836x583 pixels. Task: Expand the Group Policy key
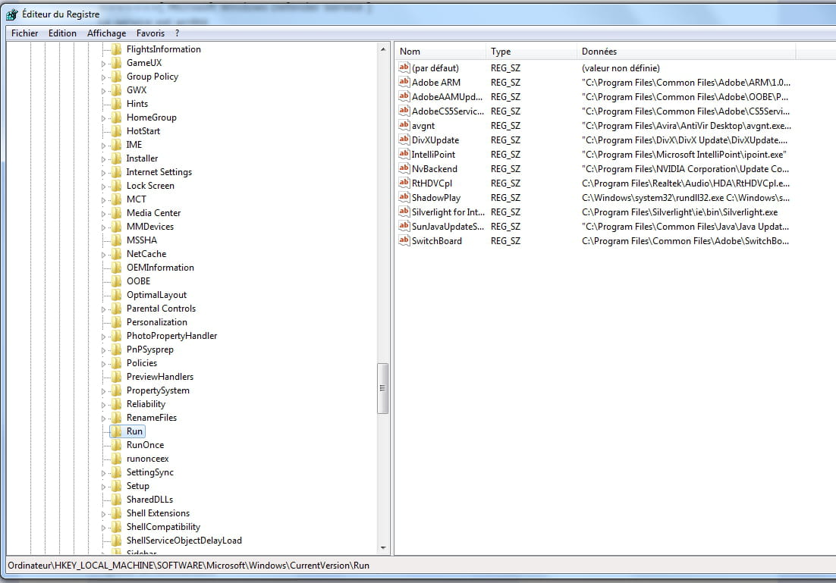[x=103, y=77]
